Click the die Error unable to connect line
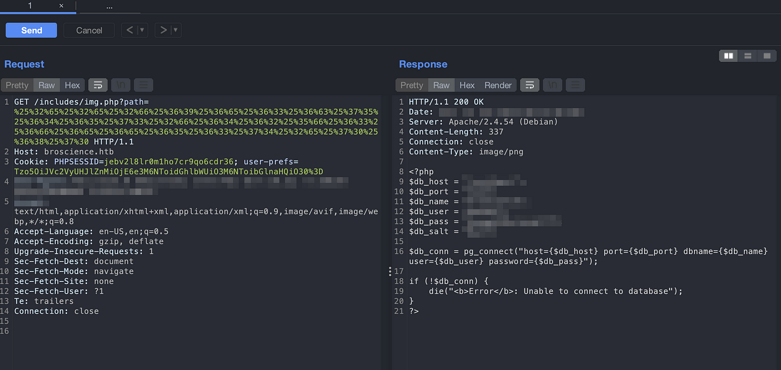This screenshot has height=370, width=781. 556,291
